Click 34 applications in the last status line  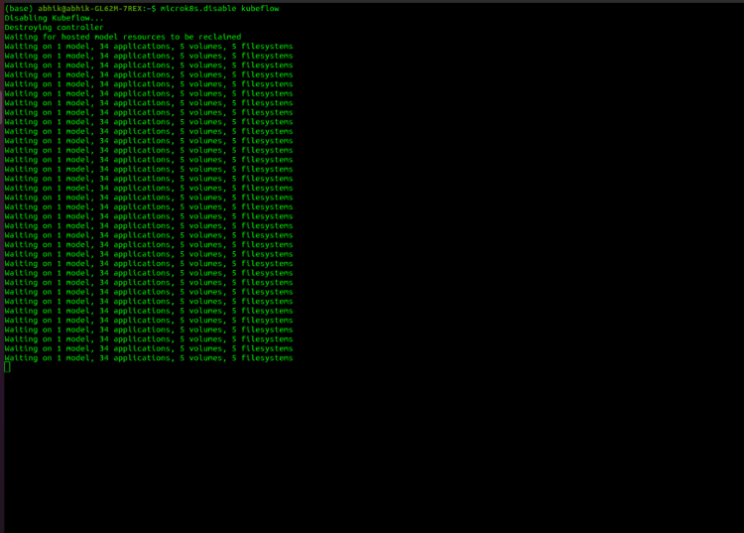134,358
